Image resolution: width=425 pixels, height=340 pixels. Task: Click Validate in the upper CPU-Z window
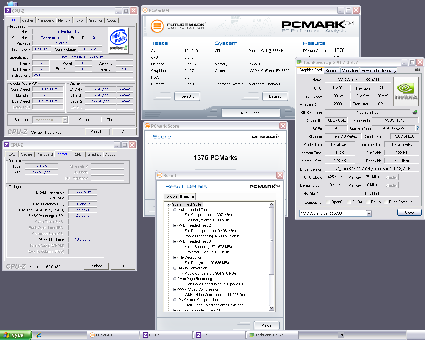pyautogui.click(x=97, y=132)
